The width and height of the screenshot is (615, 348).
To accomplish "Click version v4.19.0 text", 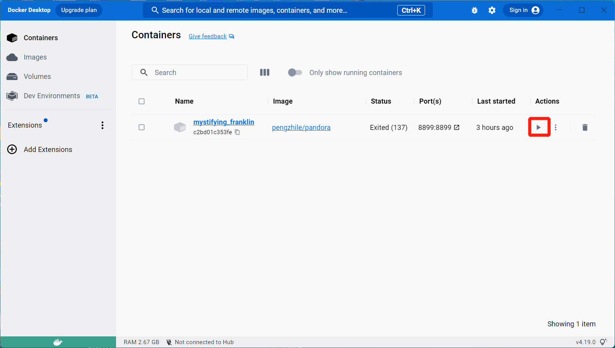I will (x=586, y=342).
